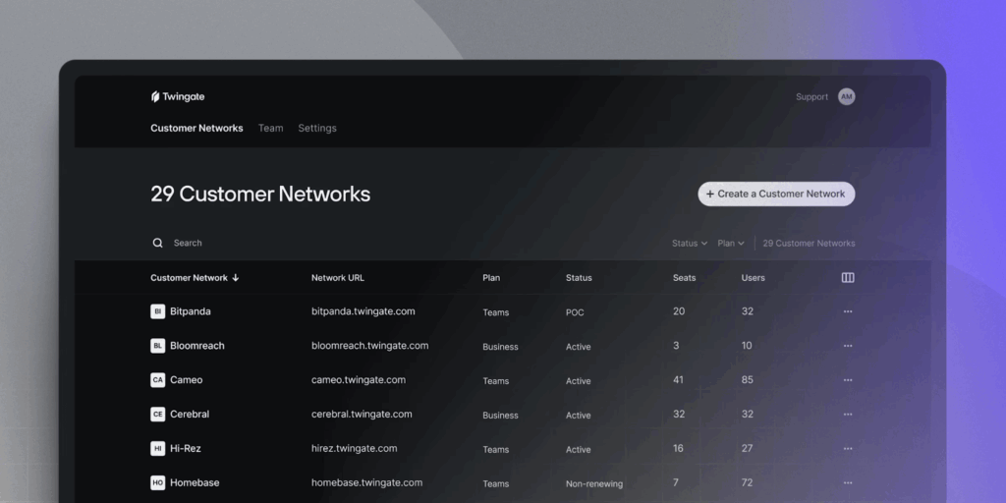Open the column layout icon

(848, 278)
